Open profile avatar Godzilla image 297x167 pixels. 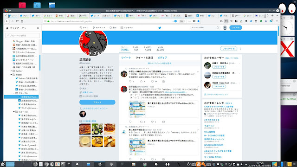93,43
